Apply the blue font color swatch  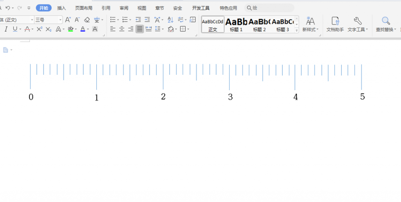point(83,29)
